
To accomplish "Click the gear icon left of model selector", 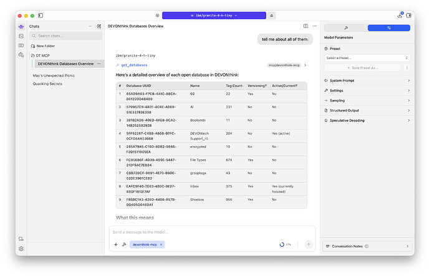I will point(158,16).
